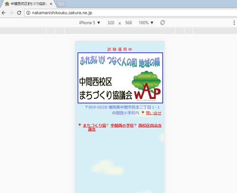Click the address text 〒809-0028
The image size is (237, 193).
(x=96, y=107)
